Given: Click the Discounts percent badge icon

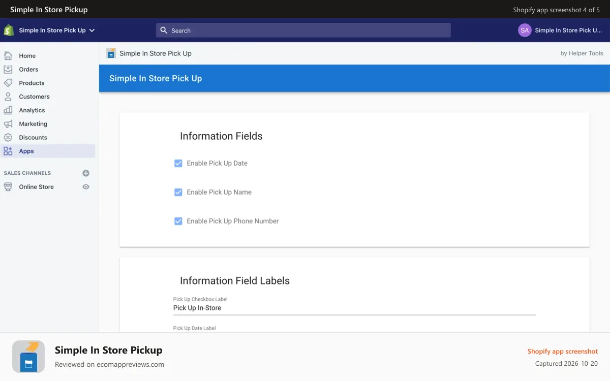Looking at the screenshot, I should [x=8, y=138].
